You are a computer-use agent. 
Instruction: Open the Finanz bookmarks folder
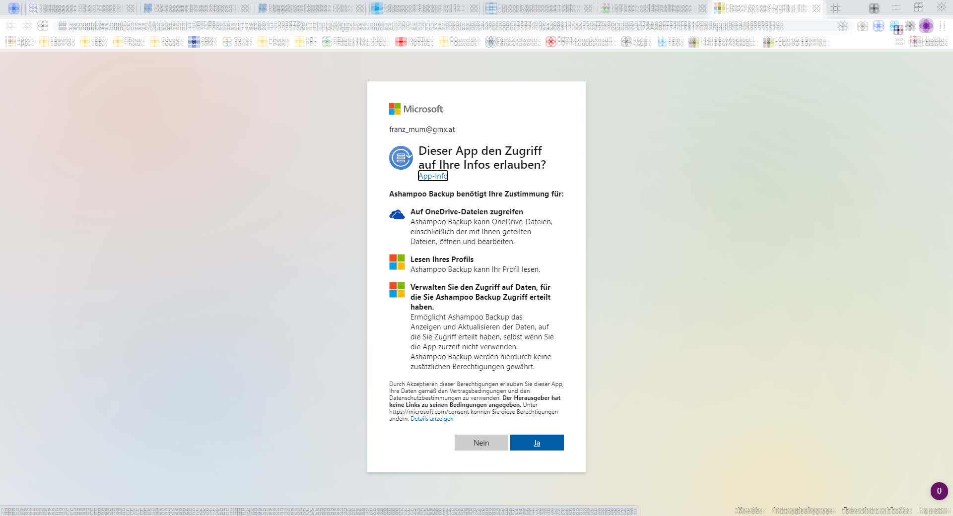[129, 42]
